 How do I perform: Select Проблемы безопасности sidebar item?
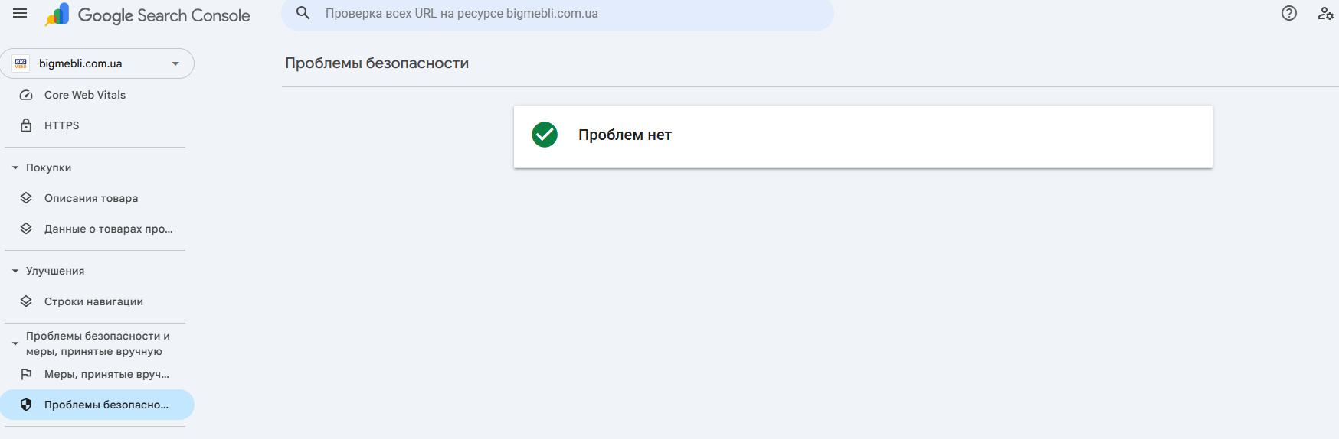coord(106,405)
